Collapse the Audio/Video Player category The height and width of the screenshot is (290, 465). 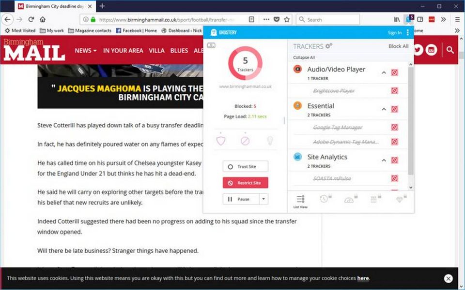coord(384,72)
